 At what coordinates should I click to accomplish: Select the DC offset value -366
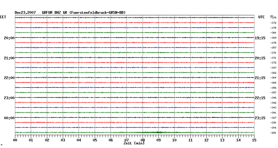tap(273, 83)
